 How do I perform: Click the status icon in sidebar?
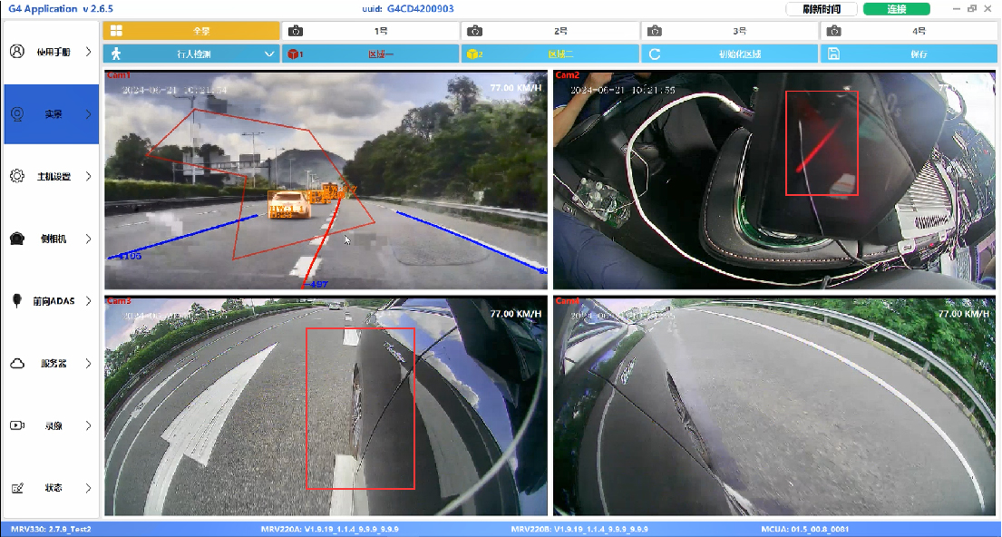coord(16,488)
